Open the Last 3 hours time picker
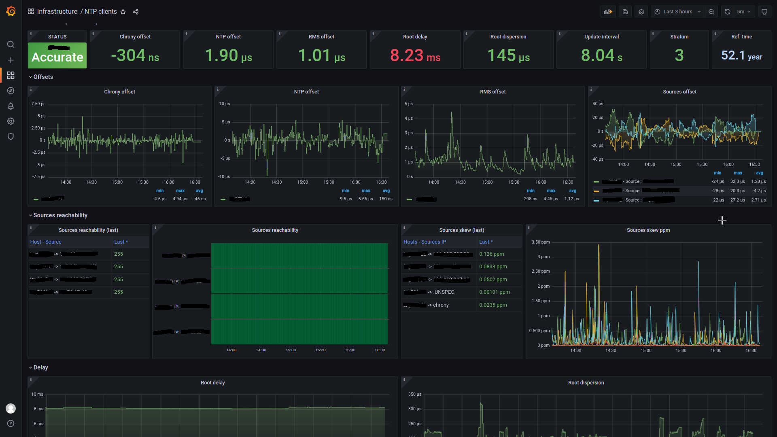This screenshot has width=777, height=437. (677, 12)
